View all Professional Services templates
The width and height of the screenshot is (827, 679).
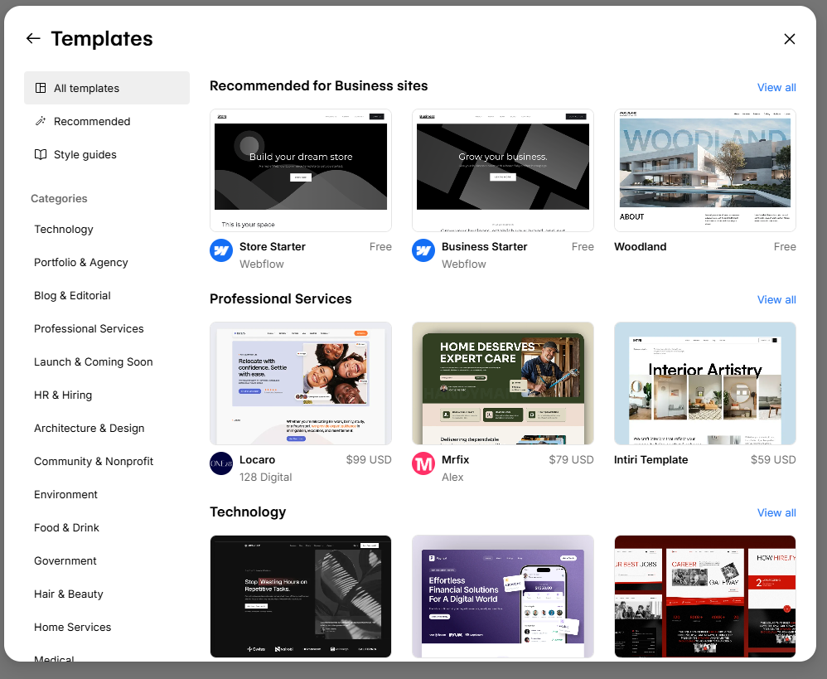tap(776, 299)
